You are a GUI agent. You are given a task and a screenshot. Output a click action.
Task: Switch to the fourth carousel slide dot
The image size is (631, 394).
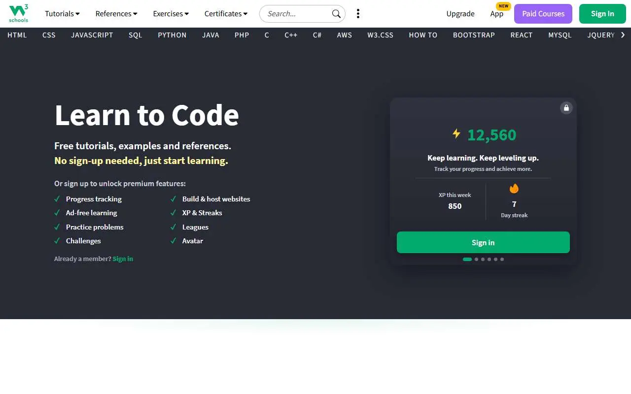point(489,259)
